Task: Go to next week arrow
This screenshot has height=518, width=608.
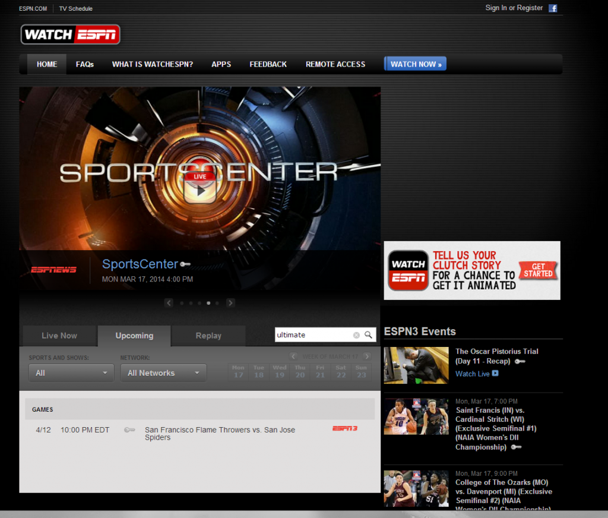Action: click(367, 356)
